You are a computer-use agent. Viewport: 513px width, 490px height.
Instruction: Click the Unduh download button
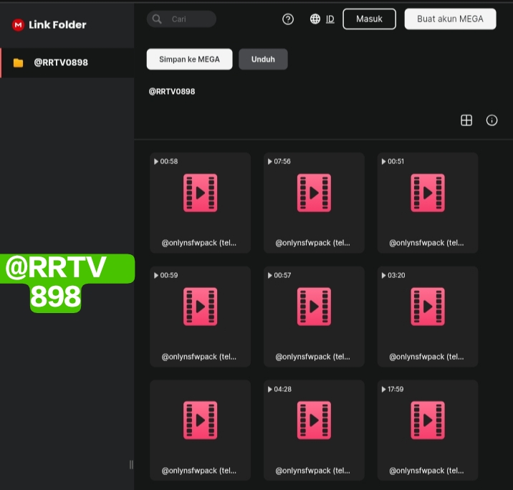click(263, 59)
